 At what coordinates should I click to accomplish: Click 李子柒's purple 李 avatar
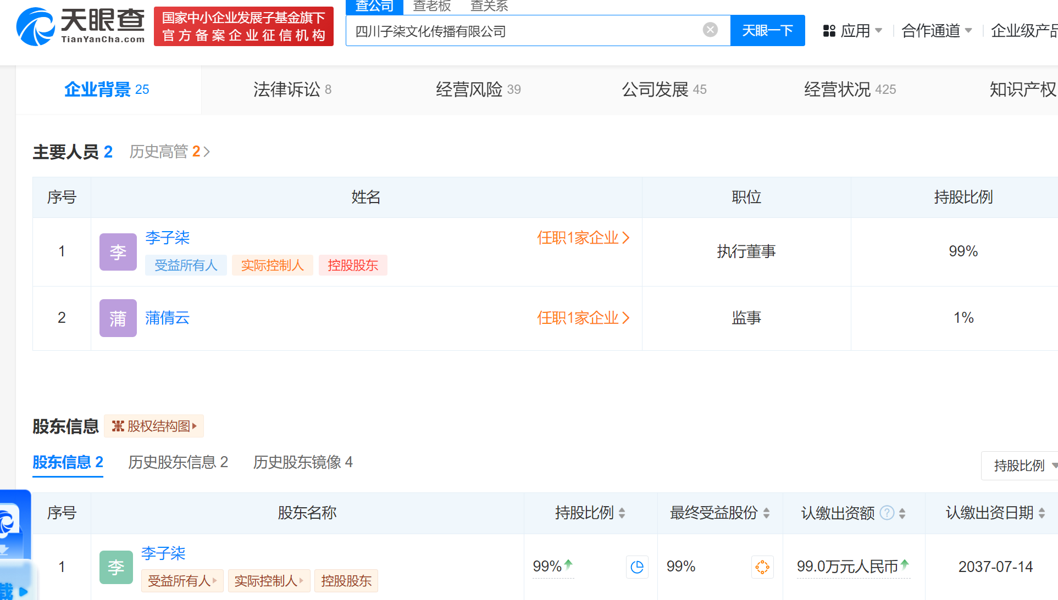point(118,252)
